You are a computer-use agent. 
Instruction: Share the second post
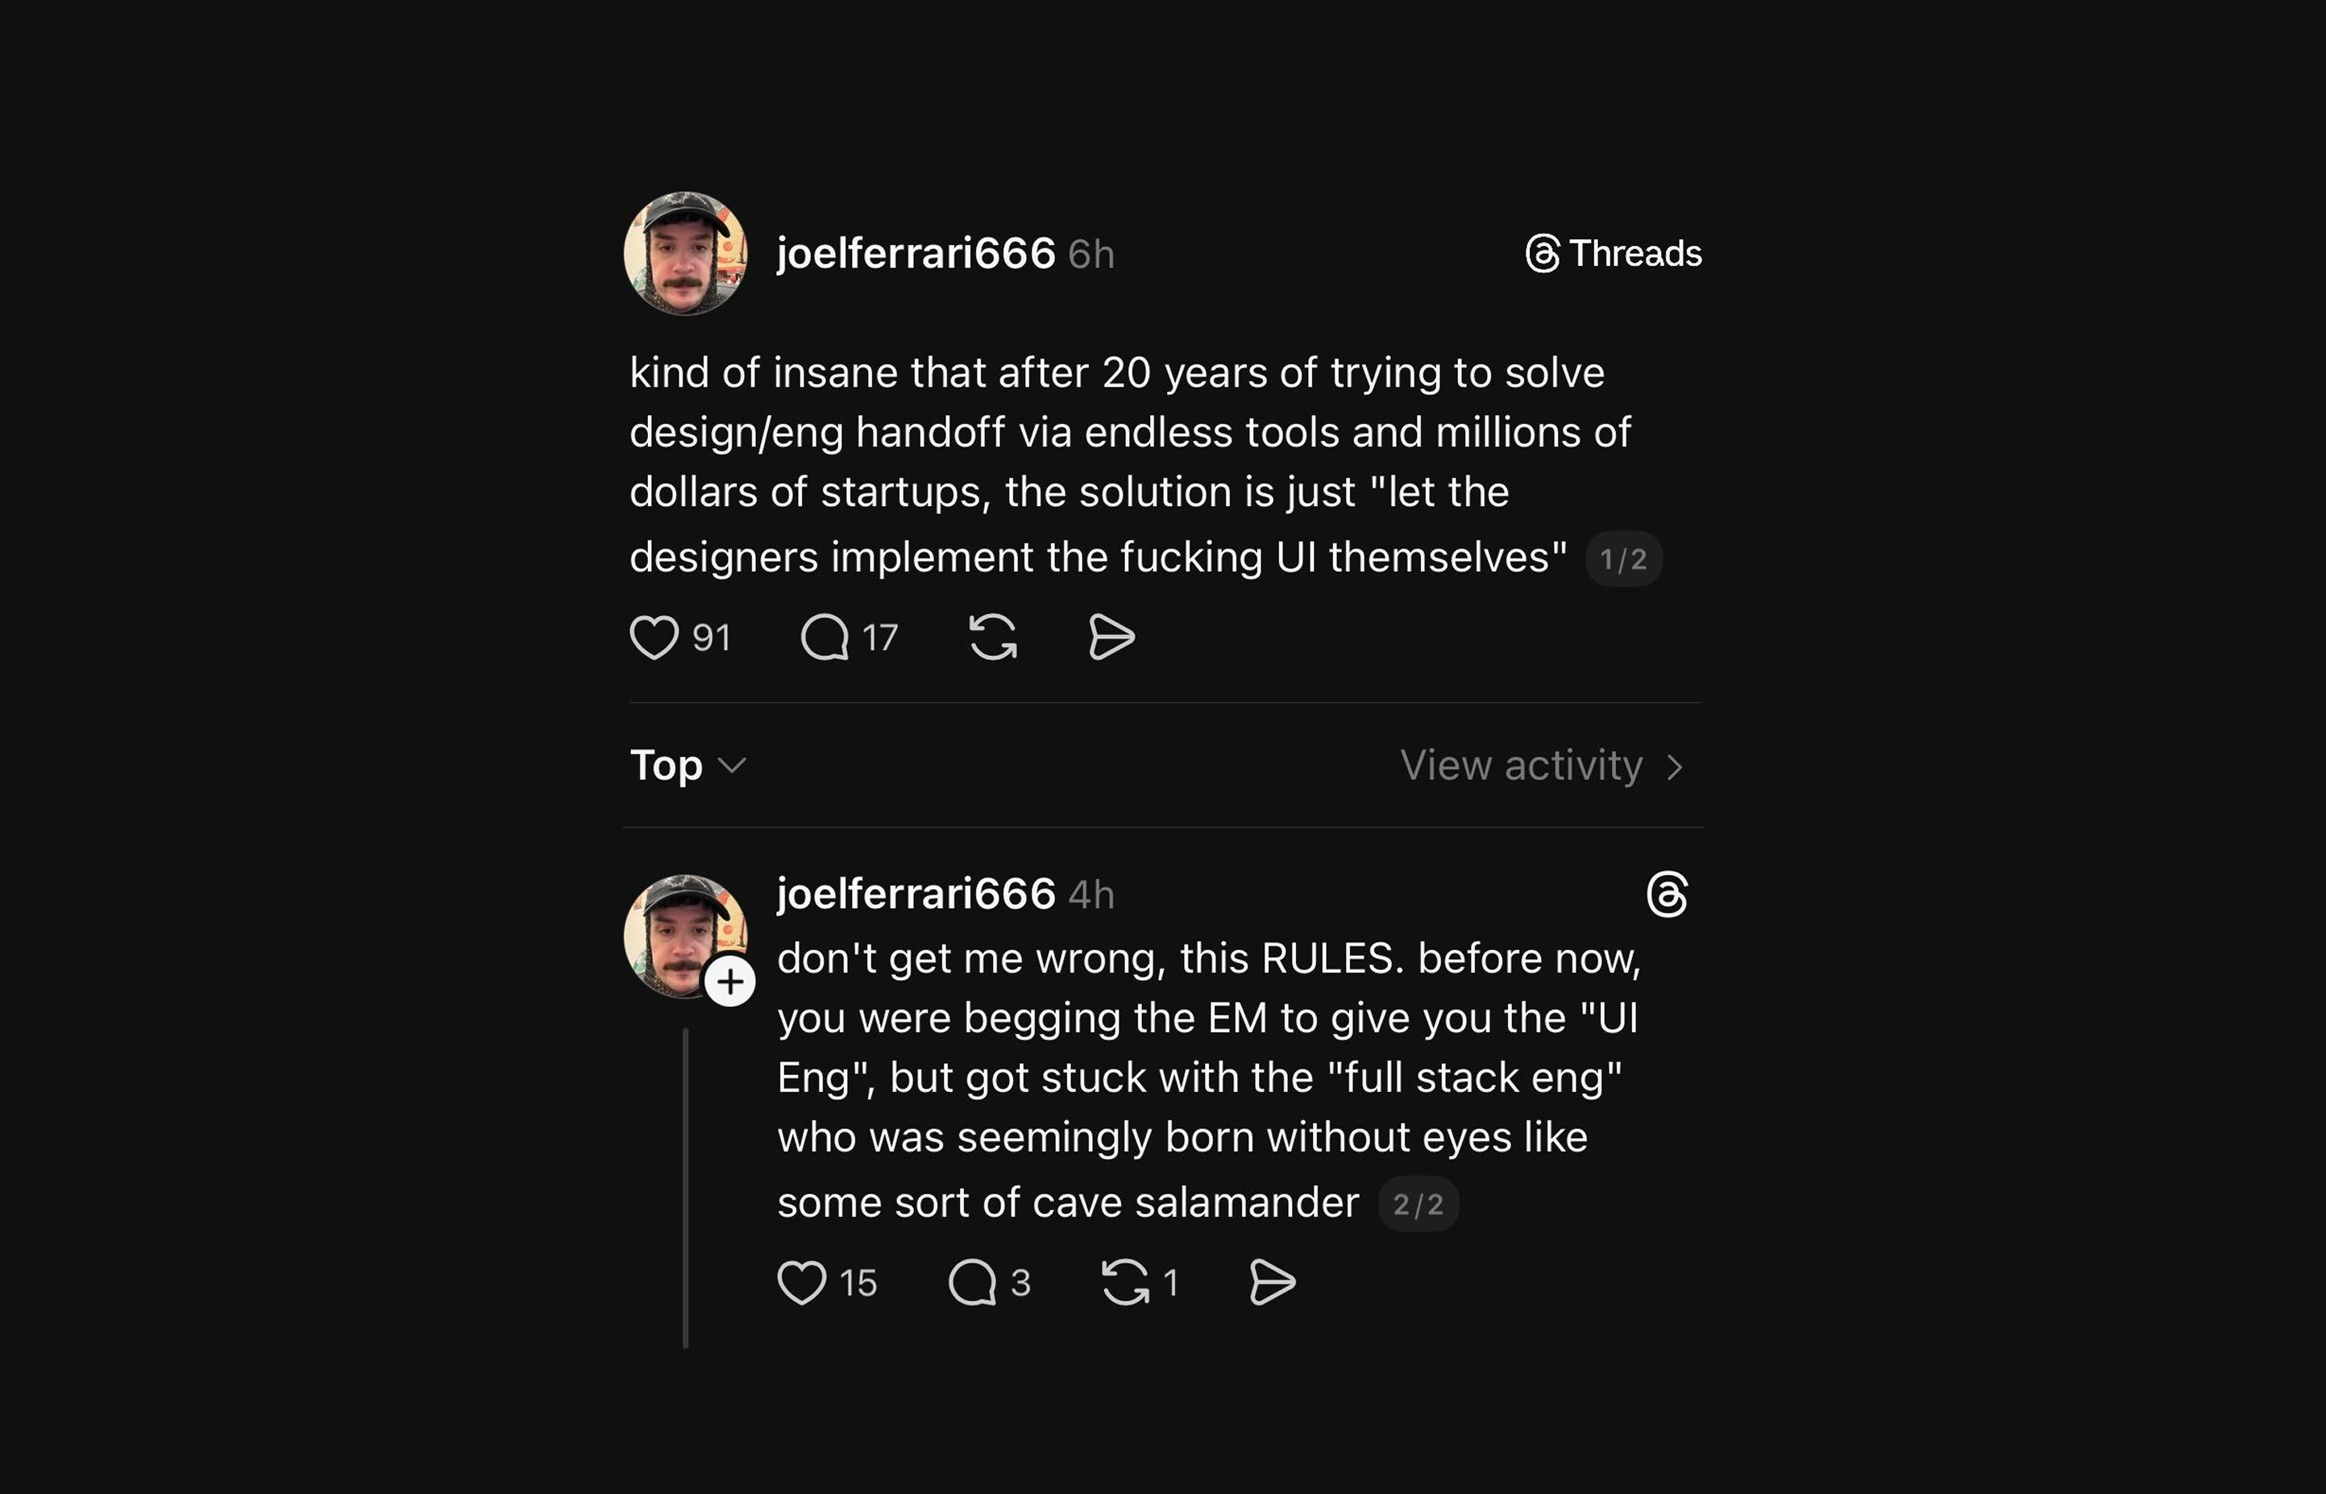1271,1280
